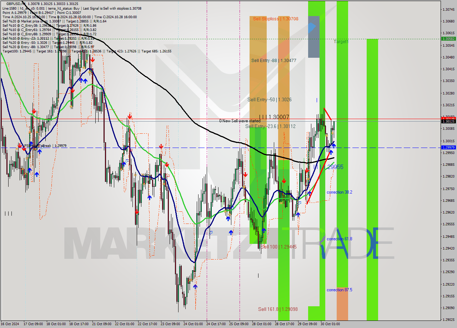
Task: Click the blue 1.29979 price tag
Action: (x=448, y=147)
